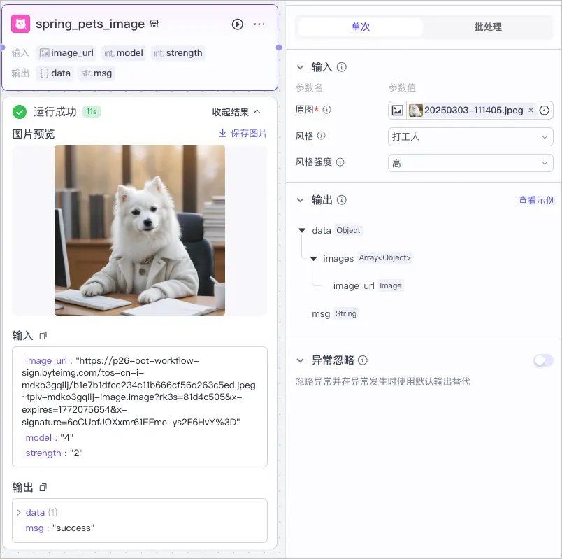
Task: Click the right connection port of node
Action: click(279, 48)
